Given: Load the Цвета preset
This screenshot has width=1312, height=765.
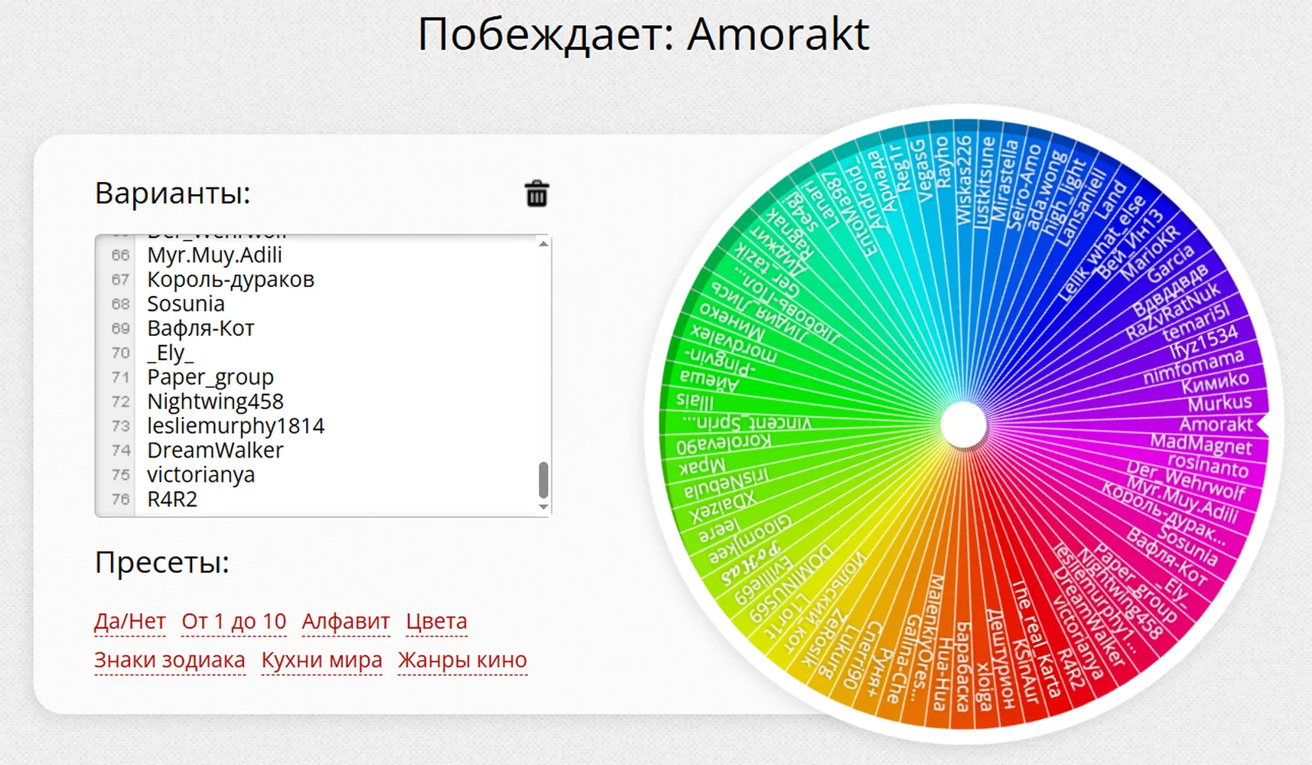Looking at the screenshot, I should coord(436,621).
